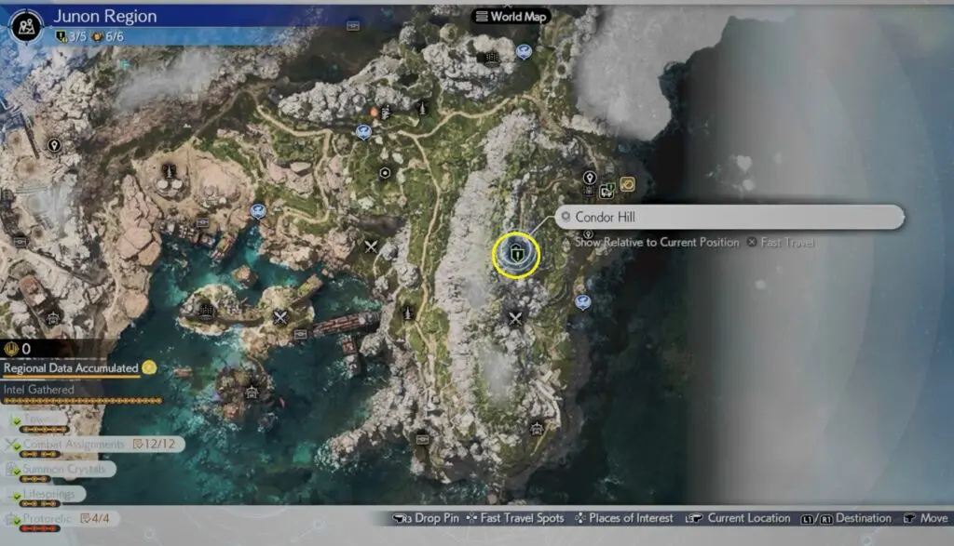
Task: Expand the Protorelic 4/4 category
Action: point(67,518)
